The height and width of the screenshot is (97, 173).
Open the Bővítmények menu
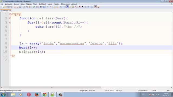pos(65,4)
